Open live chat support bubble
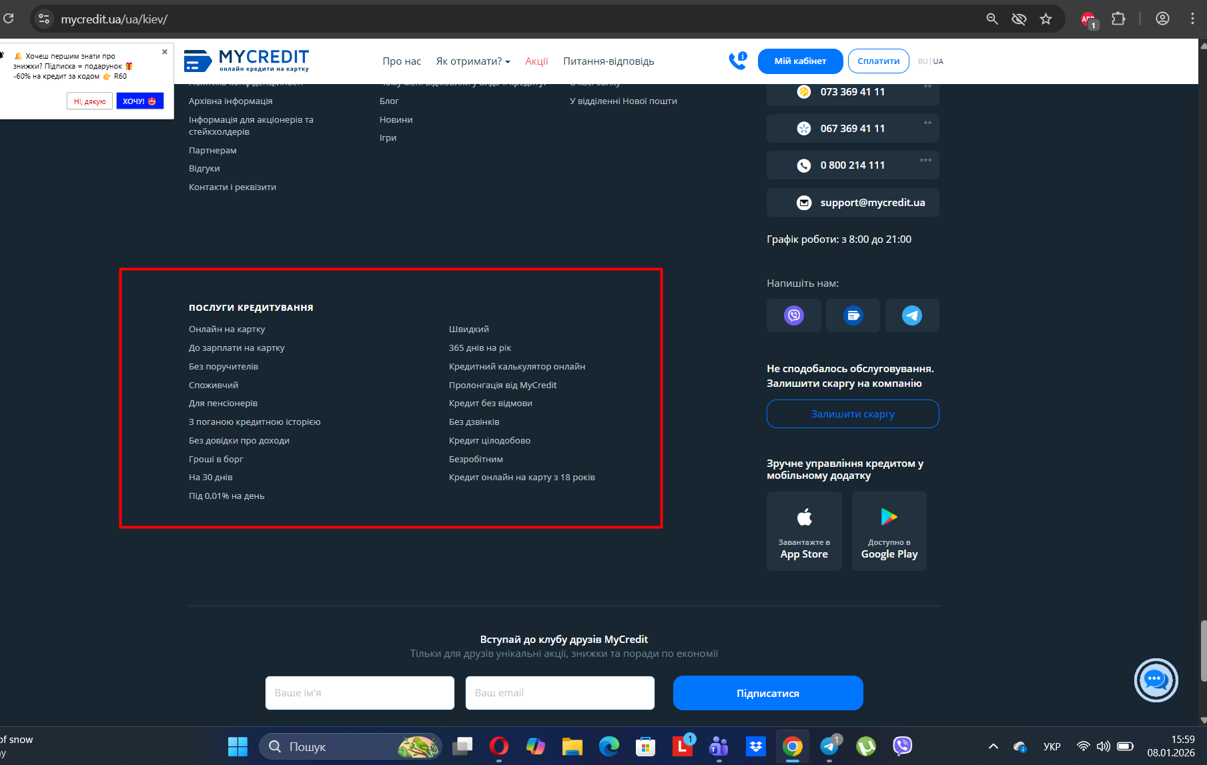Screen dimensions: 1207x765 tap(1156, 680)
